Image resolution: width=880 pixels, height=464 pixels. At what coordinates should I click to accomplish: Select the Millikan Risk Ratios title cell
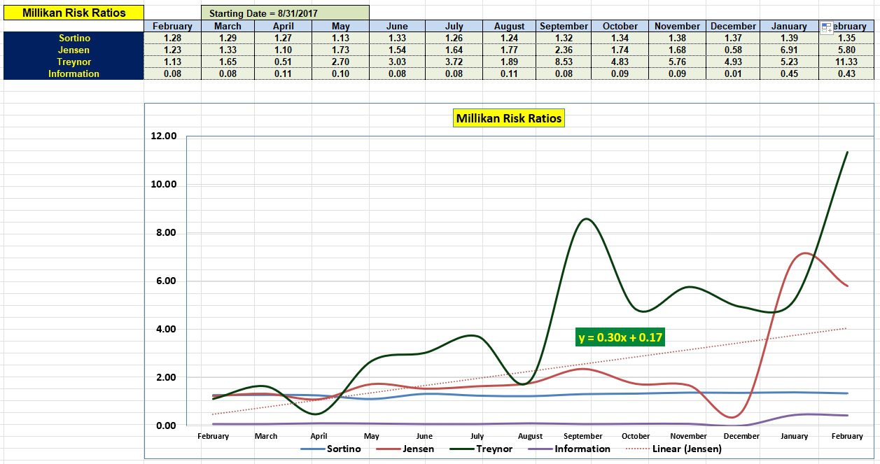tap(74, 13)
